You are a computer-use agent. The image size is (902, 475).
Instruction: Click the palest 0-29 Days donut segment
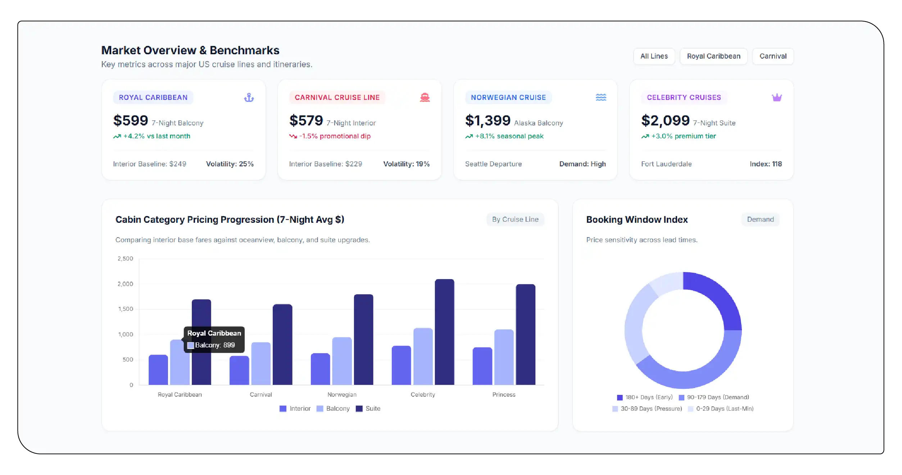coord(668,282)
